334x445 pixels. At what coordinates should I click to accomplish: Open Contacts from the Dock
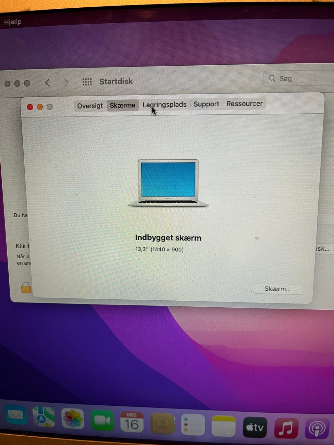(x=162, y=423)
